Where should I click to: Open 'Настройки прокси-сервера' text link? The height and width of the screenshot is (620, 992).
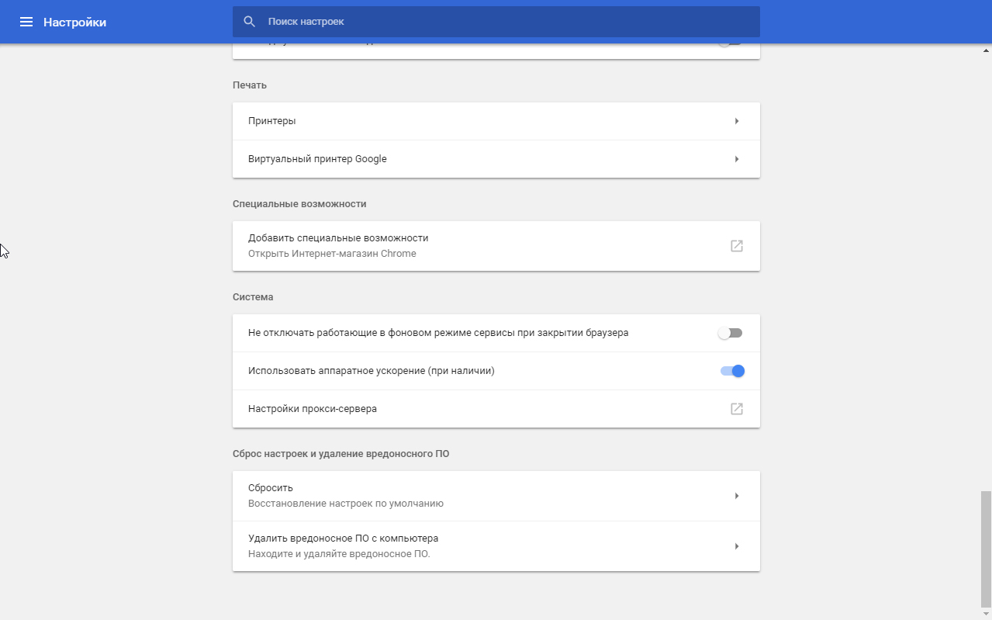[x=313, y=409]
